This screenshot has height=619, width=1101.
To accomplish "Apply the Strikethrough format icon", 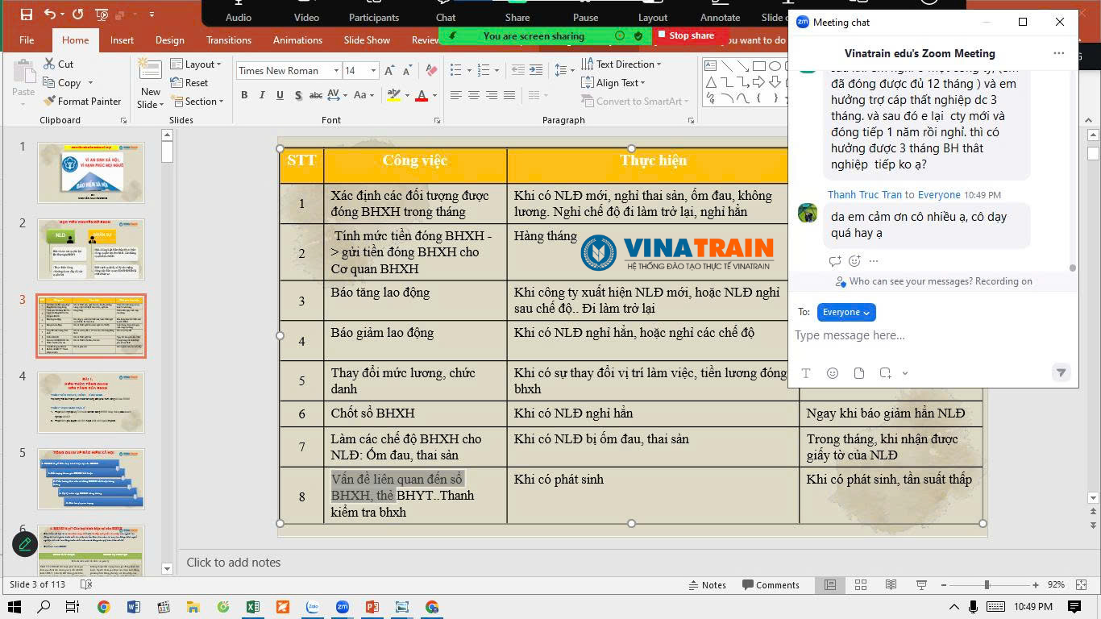I will coord(315,95).
